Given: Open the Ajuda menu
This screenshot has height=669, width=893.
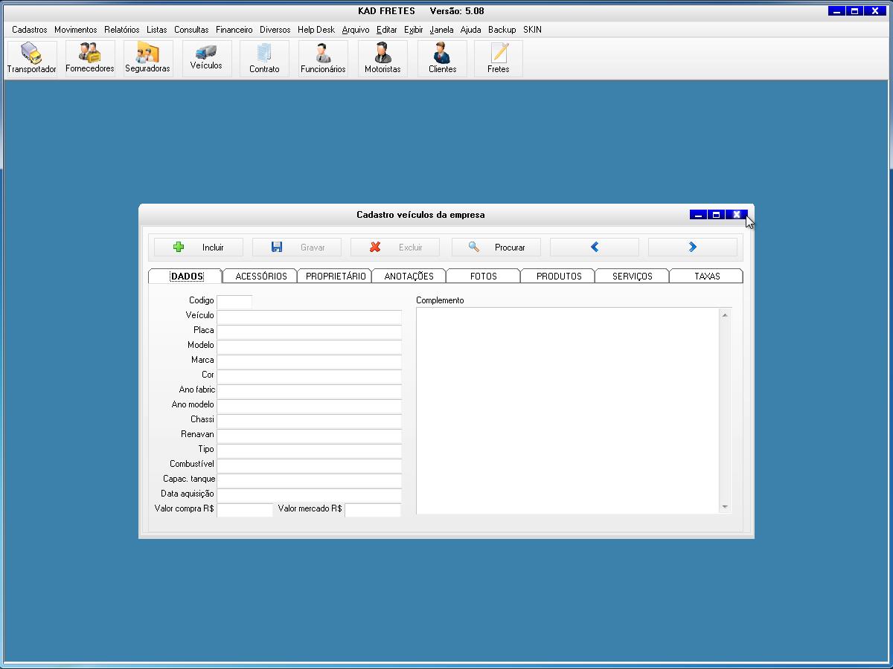Looking at the screenshot, I should pos(471,30).
